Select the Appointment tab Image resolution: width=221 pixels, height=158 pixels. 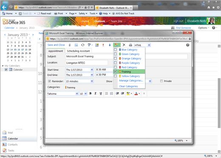tap(56, 51)
